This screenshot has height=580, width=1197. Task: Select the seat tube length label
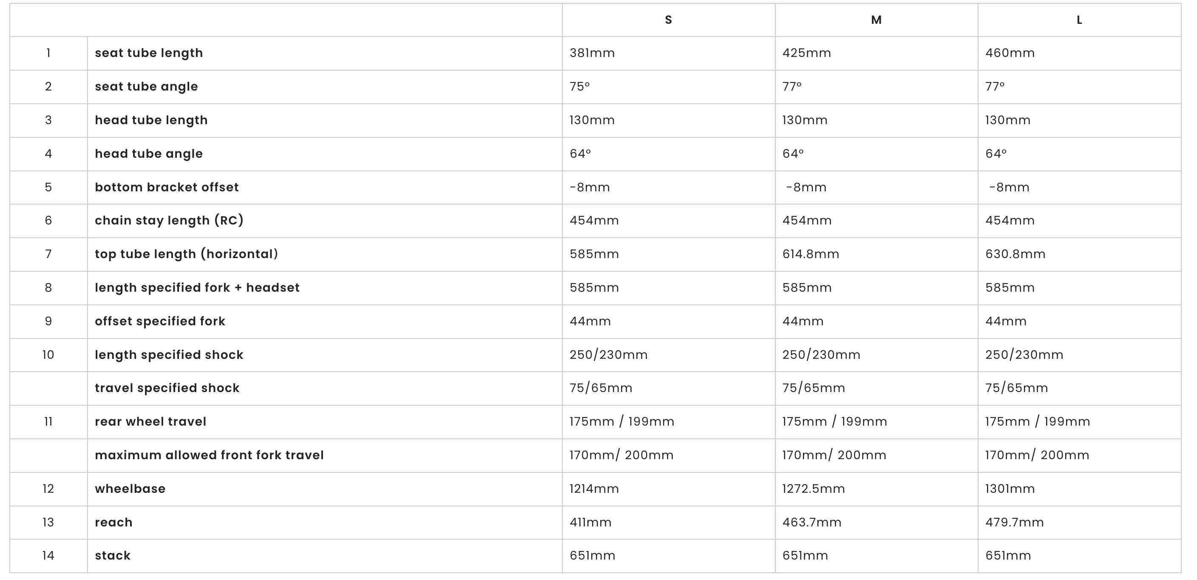click(149, 53)
